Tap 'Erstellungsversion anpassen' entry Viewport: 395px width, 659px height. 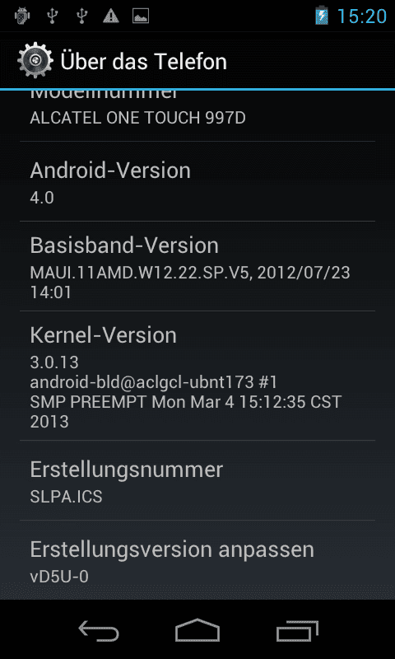[x=197, y=560]
